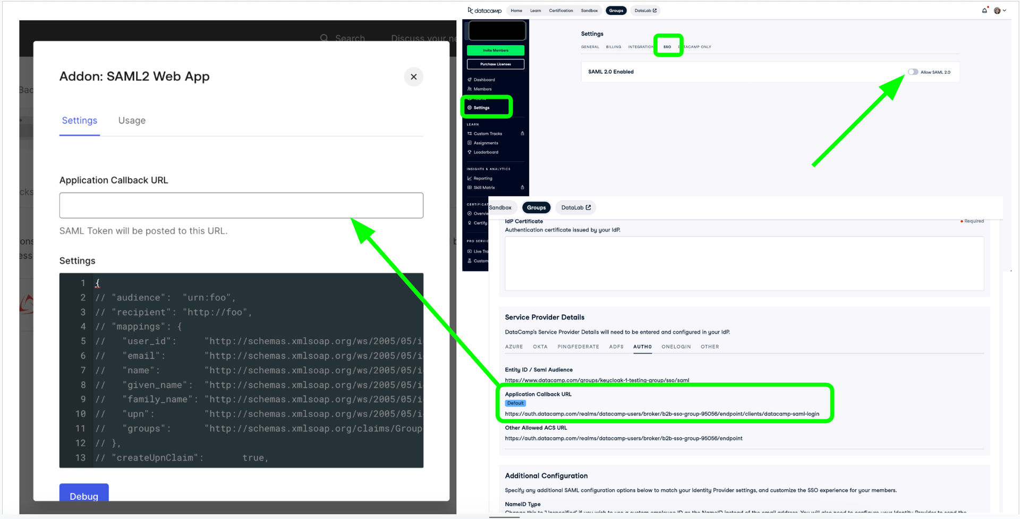Viewport: 1020px width, 519px height.
Task: Click inside the IdP Certificate text area
Action: 744,263
